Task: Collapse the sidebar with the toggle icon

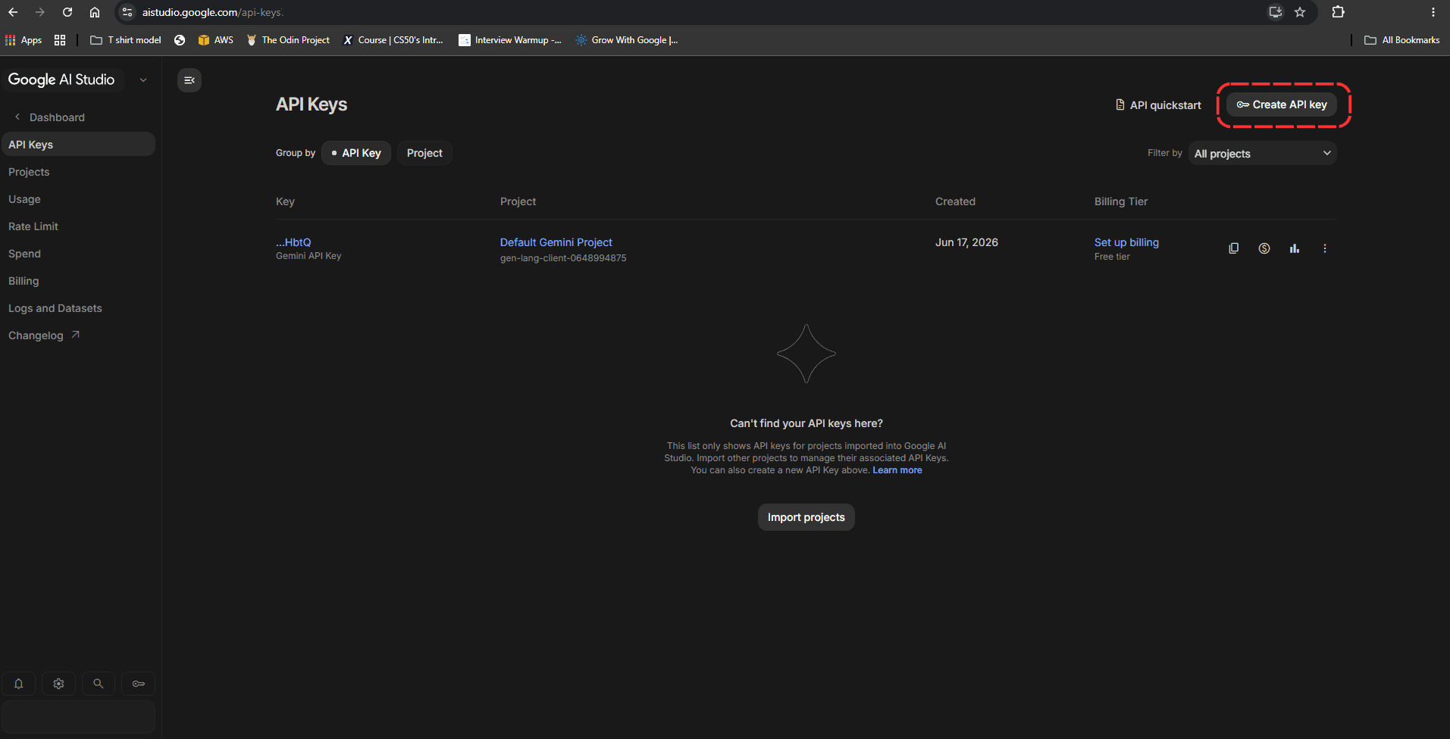Action: point(189,80)
